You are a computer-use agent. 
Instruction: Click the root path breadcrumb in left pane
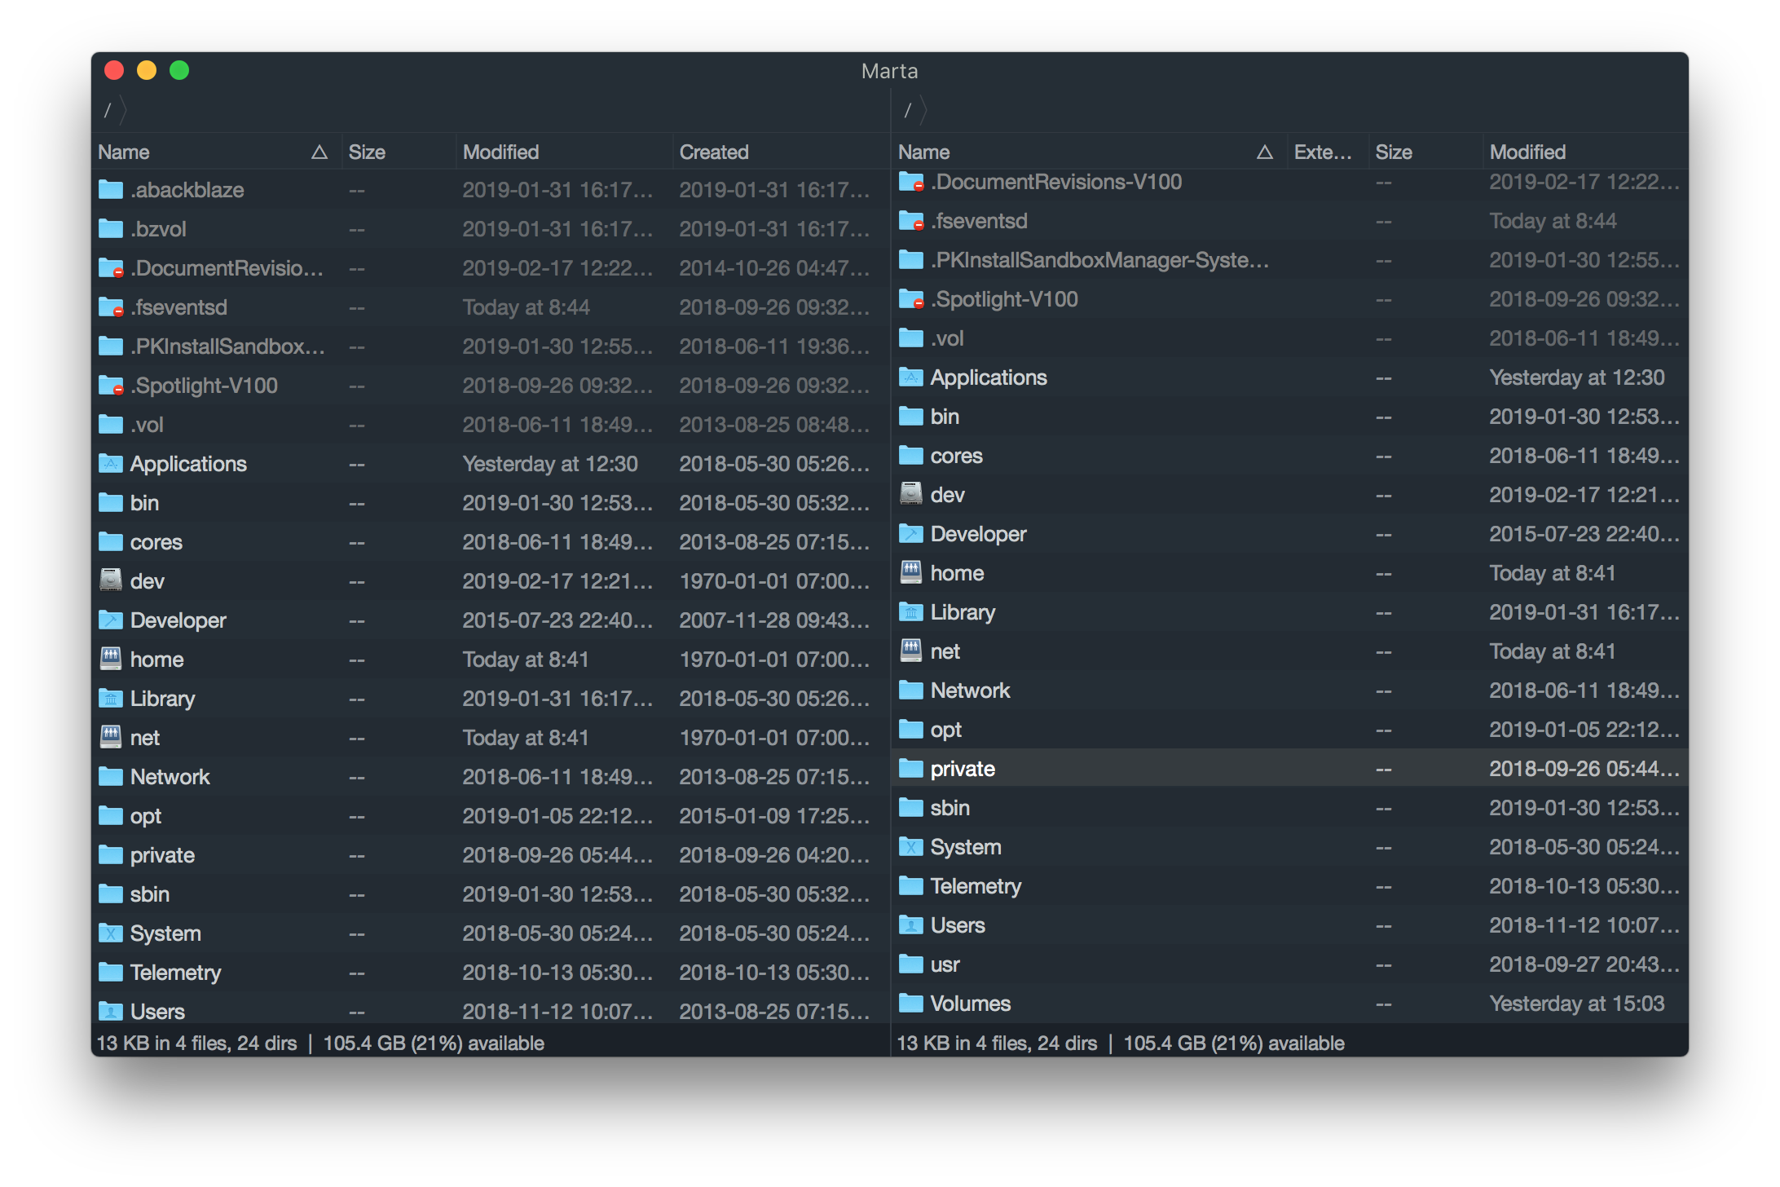(108, 110)
